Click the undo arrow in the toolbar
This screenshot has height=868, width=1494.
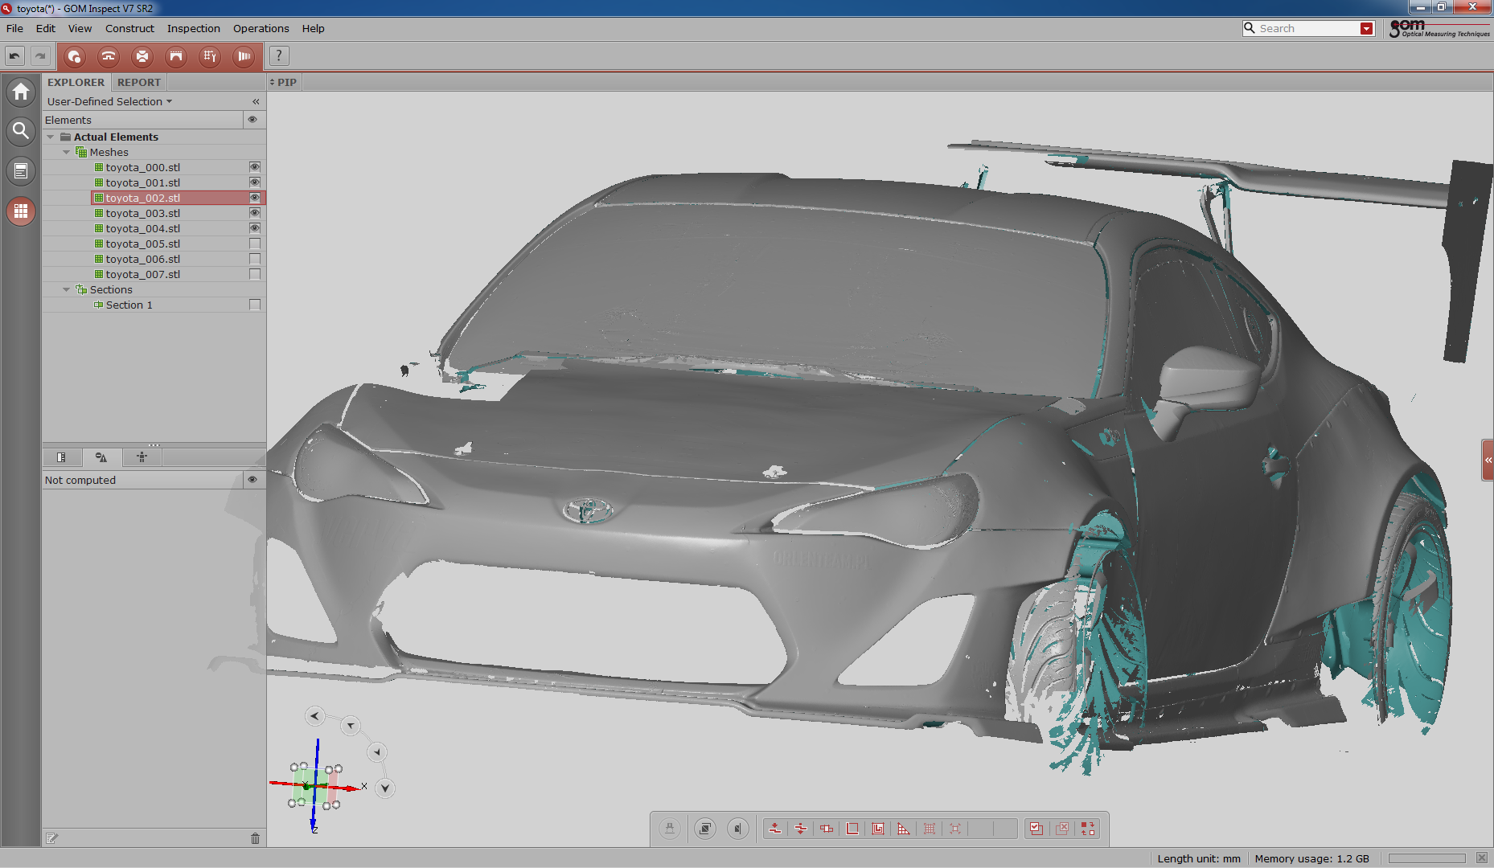point(14,56)
